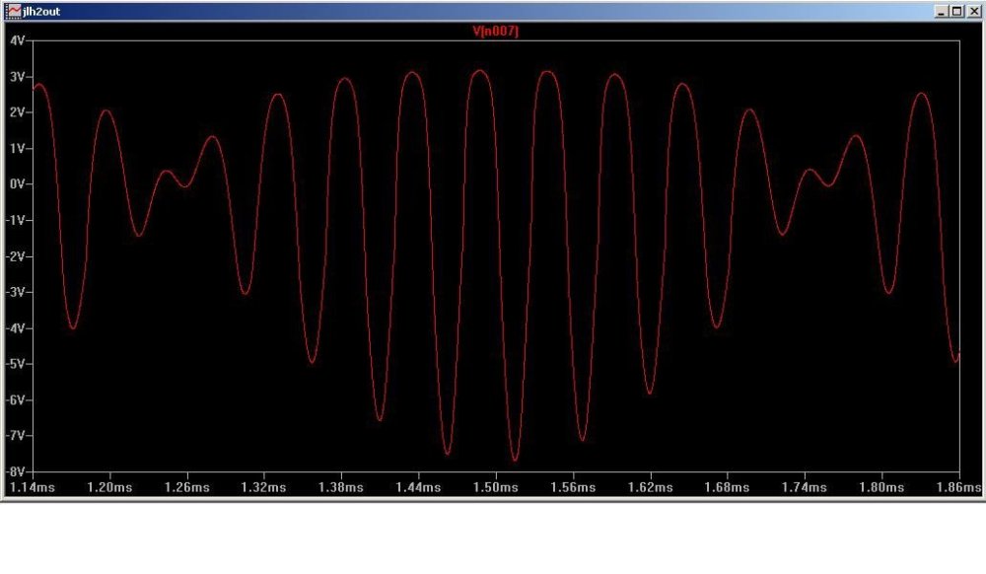This screenshot has width=986, height=574.
Task: Click the 1.68ms time axis label
Action: tap(727, 487)
